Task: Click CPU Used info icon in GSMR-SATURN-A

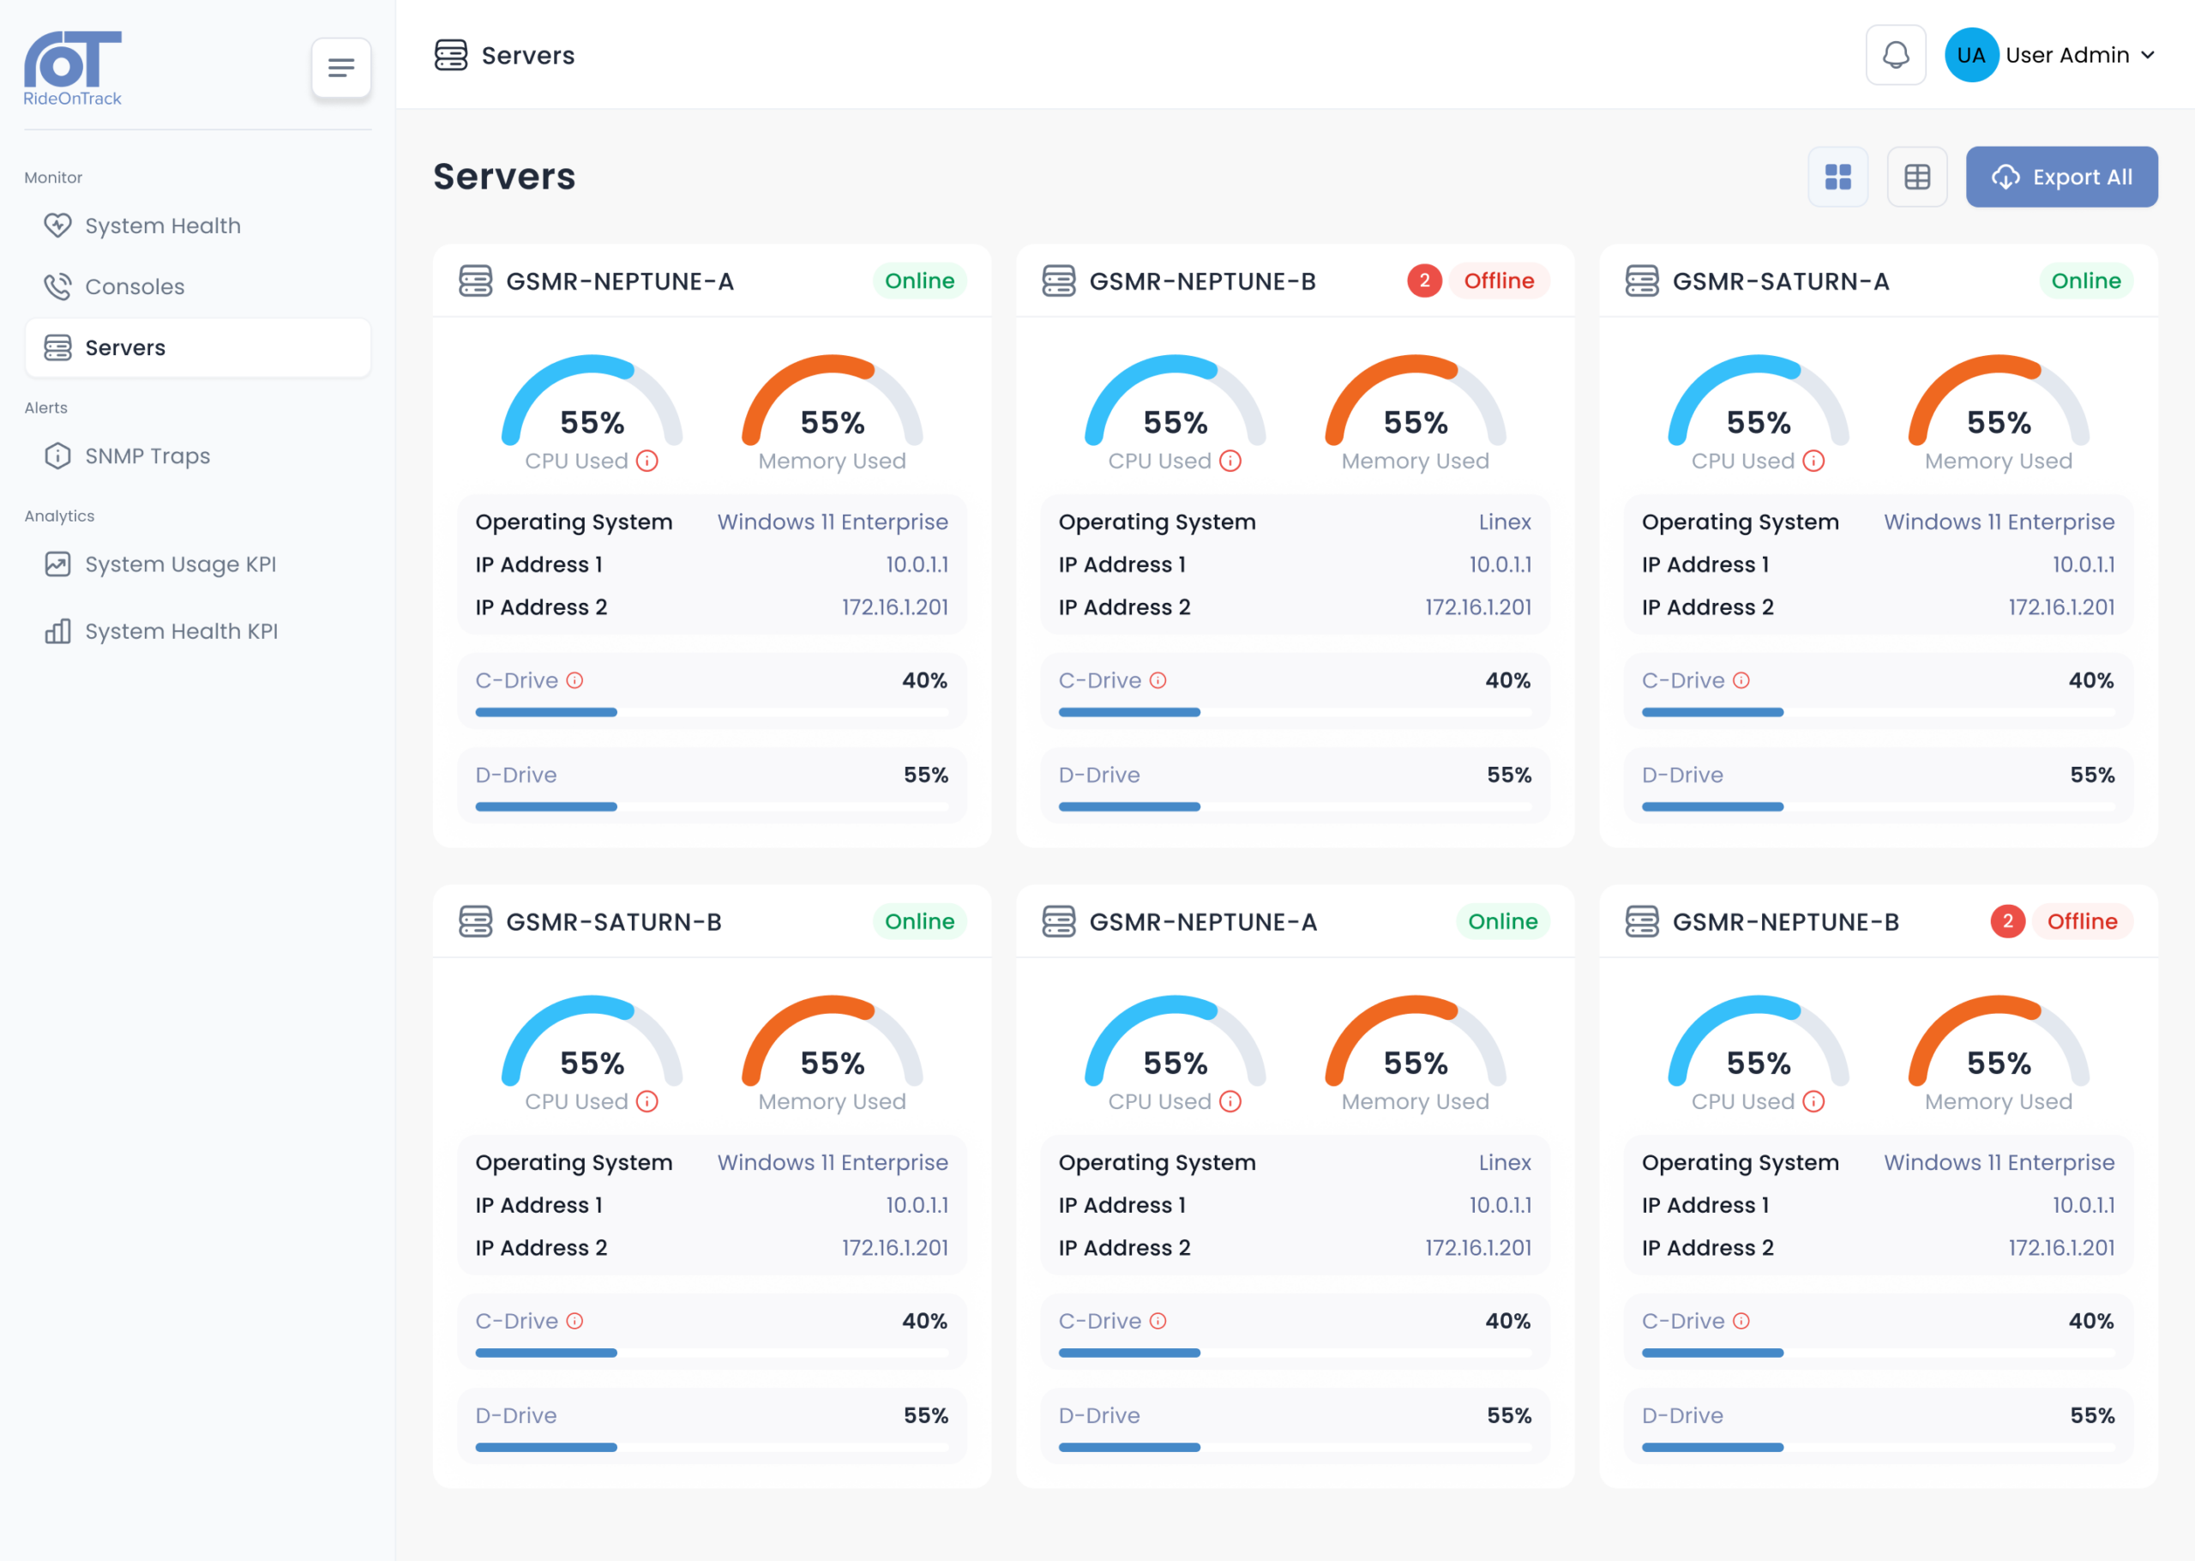Action: pyautogui.click(x=1813, y=461)
